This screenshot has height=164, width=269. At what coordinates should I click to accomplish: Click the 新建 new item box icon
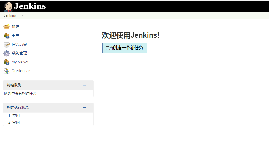(7, 27)
